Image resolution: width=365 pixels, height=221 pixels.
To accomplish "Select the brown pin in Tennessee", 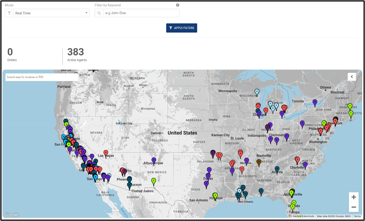I will click(x=259, y=163).
